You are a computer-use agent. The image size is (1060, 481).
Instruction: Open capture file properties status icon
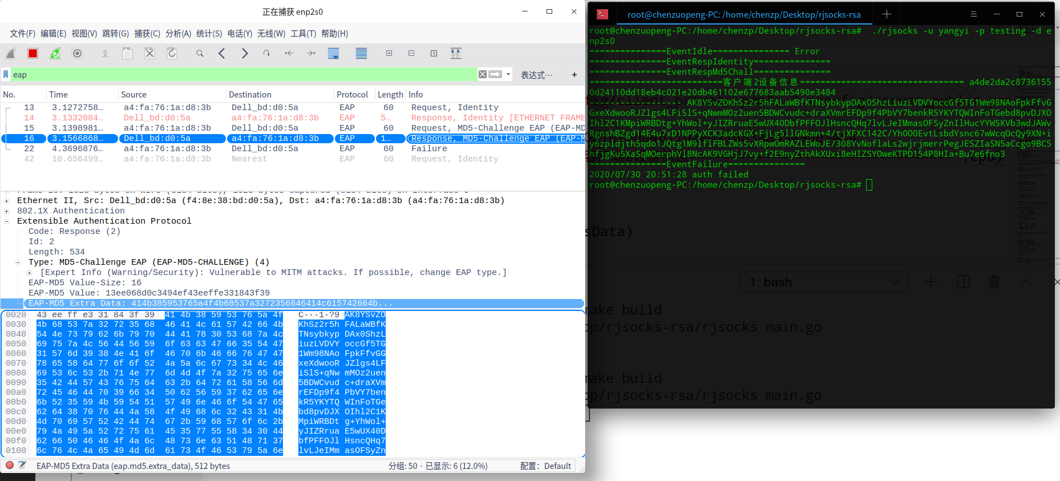(22, 466)
